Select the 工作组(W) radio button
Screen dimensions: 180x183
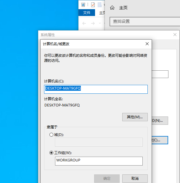point(51,153)
